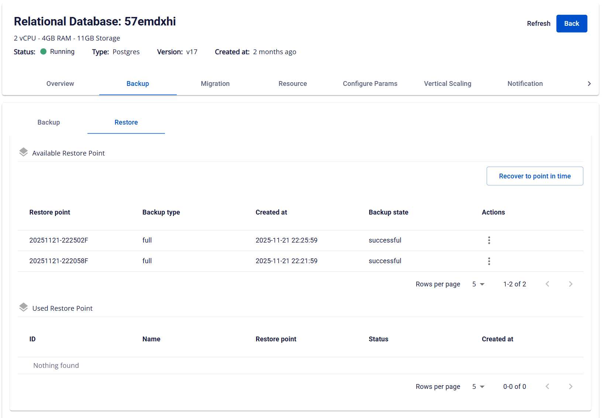Click the Used Restore Point layers icon
Viewport: 604px width, 418px height.
coord(24,307)
